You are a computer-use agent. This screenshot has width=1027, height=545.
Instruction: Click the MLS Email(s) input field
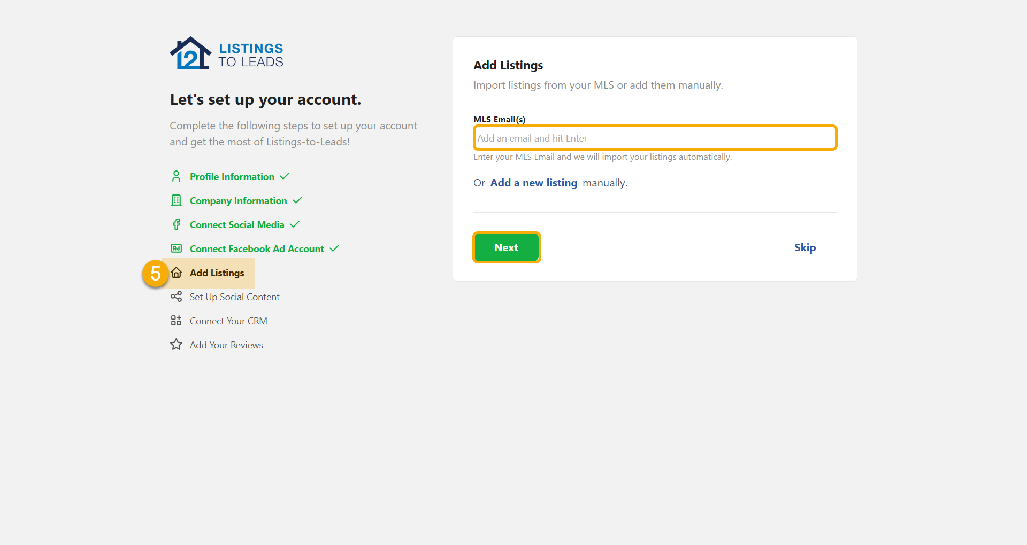(x=654, y=137)
